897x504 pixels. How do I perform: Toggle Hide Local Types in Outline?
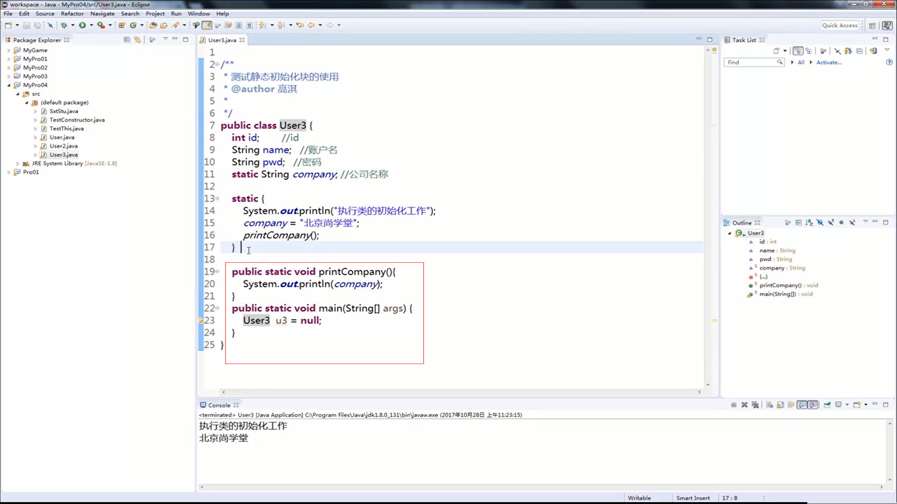pyautogui.click(x=853, y=223)
